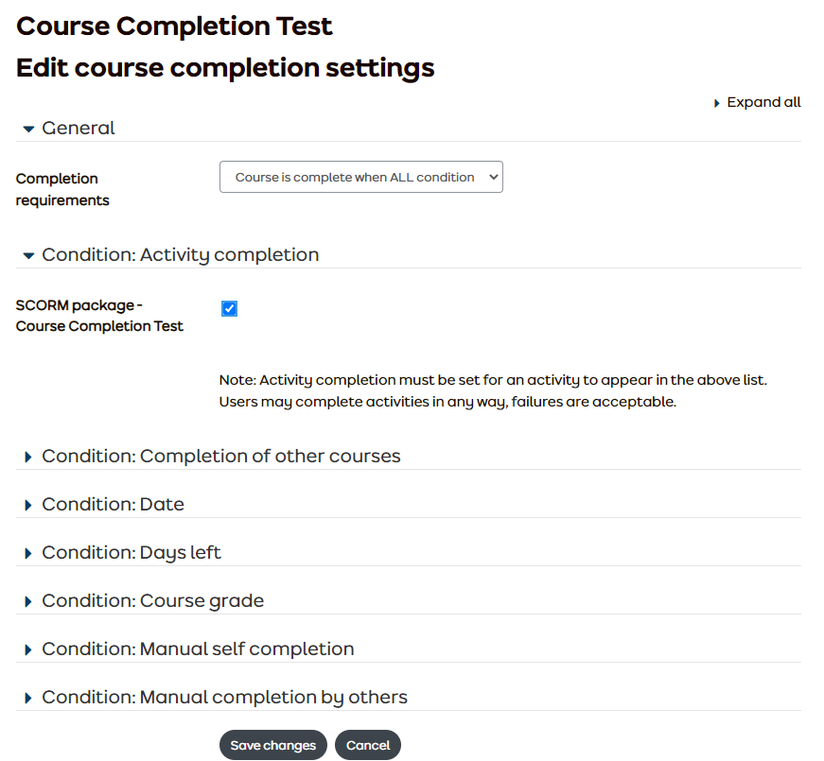Click the arrow icon beside Expand all

(717, 102)
